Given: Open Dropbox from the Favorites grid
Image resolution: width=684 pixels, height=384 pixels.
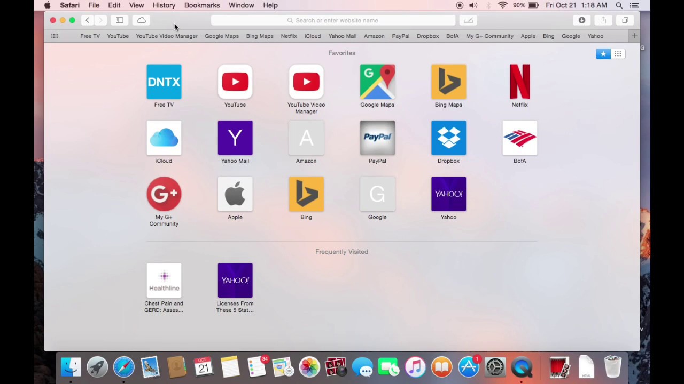Looking at the screenshot, I should click(x=448, y=138).
